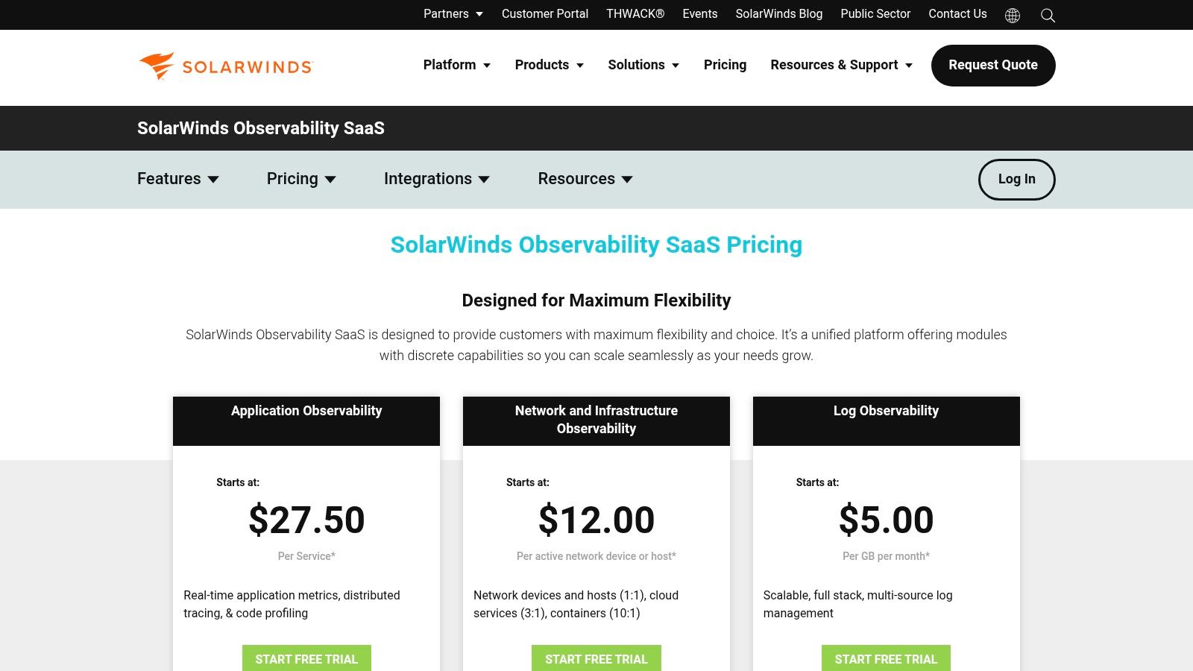Open the Features dropdown
This screenshot has height=671, width=1193.
tap(177, 179)
